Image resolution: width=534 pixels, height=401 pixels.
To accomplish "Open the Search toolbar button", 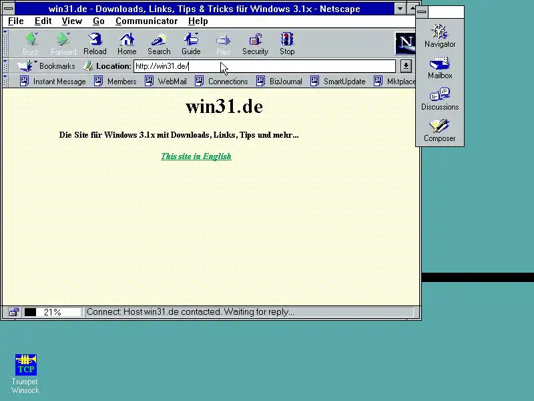I will 159,43.
